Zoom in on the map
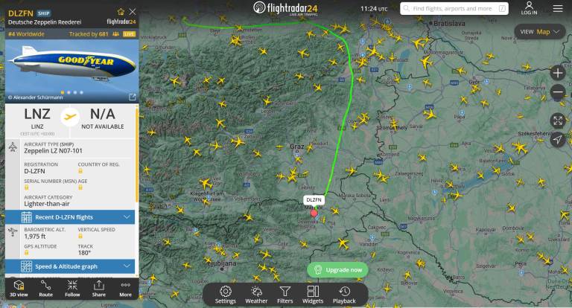Screen dimensions: 572x308 (558, 73)
